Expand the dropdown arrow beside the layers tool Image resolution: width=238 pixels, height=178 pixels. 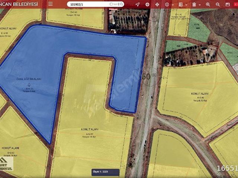[186, 4]
